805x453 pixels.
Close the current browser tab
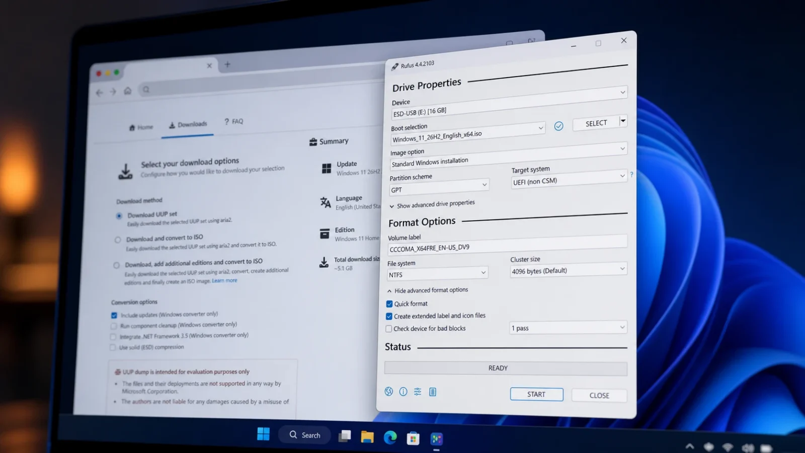pos(209,65)
